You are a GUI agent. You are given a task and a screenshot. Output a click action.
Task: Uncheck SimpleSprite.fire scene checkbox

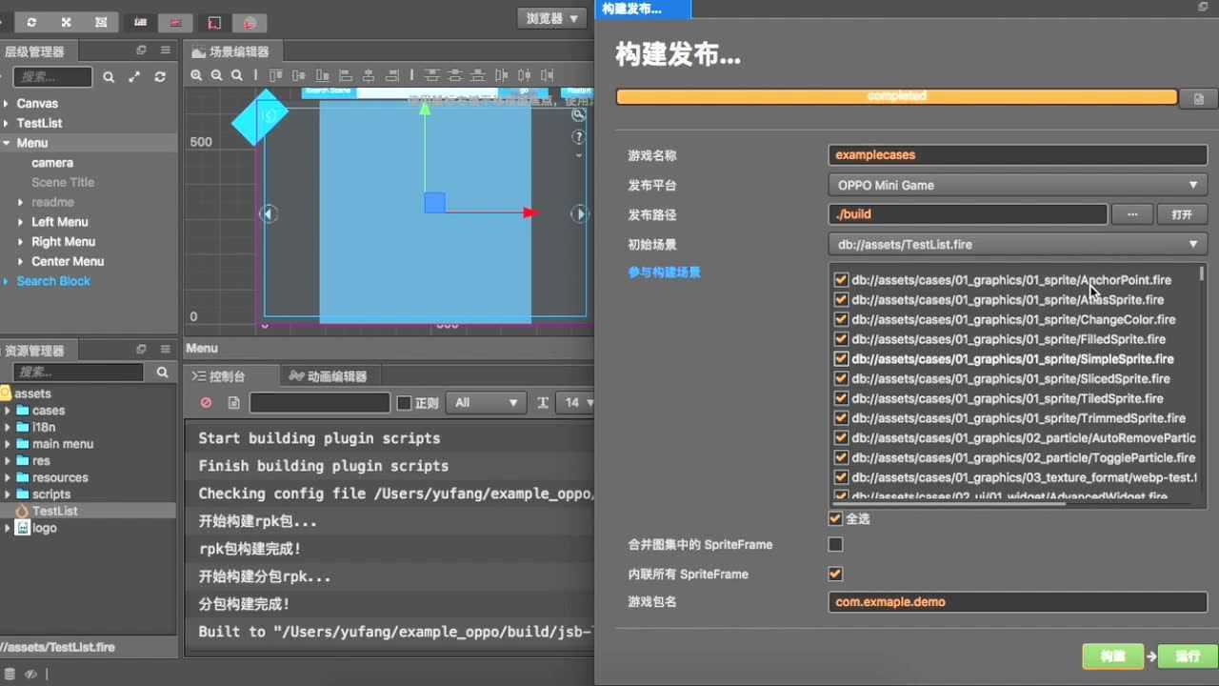(x=841, y=359)
